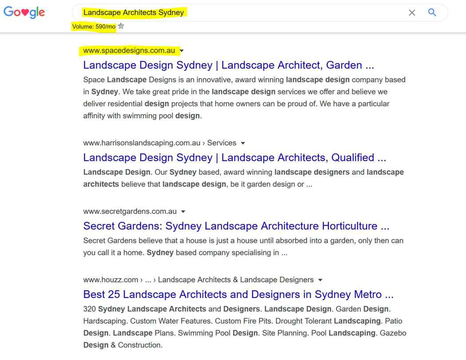Click the star icon beside the search volume
Viewport: 466px width, 360px height.
point(120,25)
